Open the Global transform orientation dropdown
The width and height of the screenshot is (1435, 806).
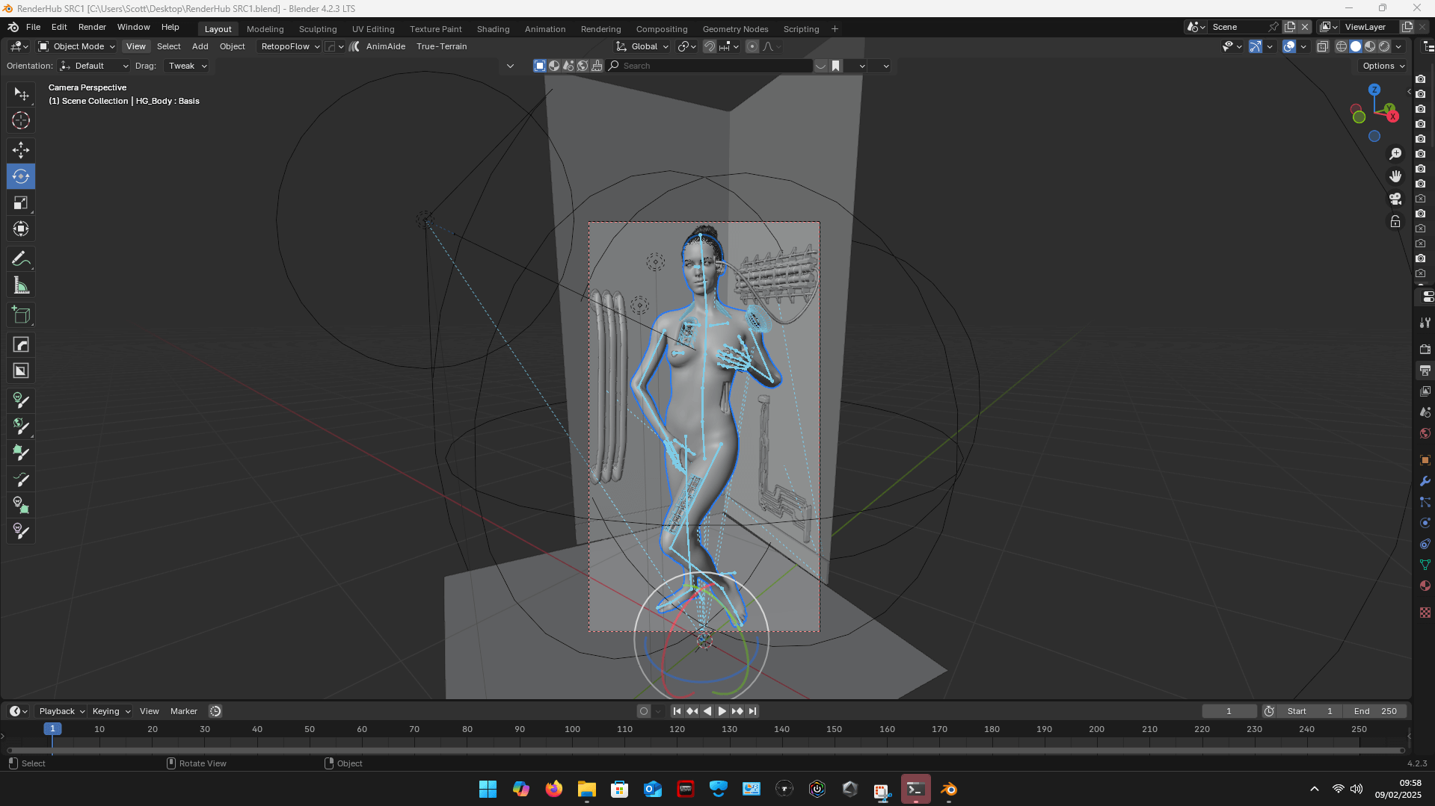(642, 46)
